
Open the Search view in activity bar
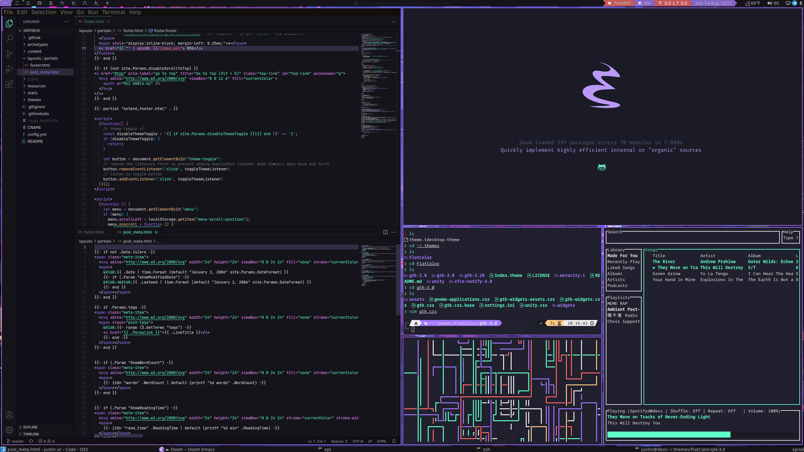(9, 39)
